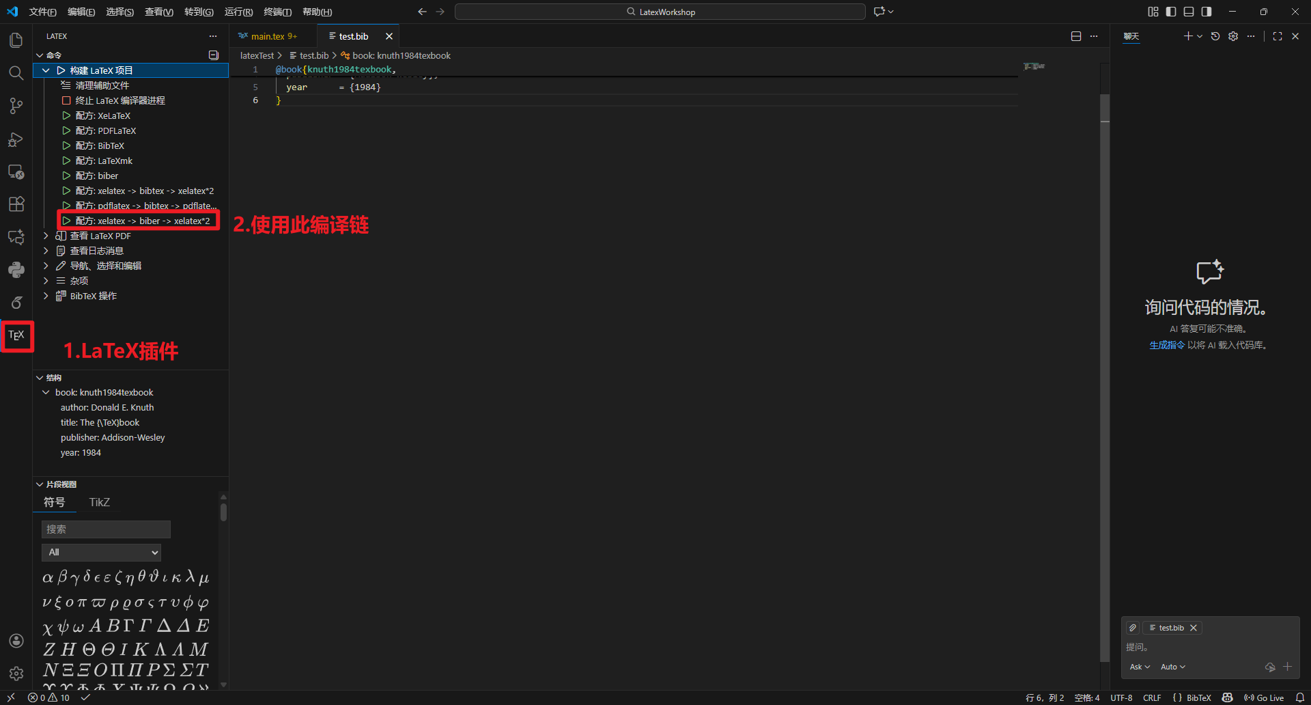This screenshot has height=705, width=1311.
Task: Open Run and Debug view icon
Action: pos(16,139)
